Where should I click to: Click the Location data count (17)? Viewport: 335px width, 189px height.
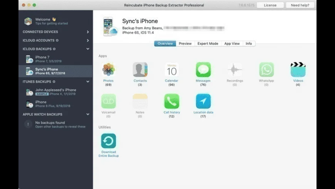(203, 116)
